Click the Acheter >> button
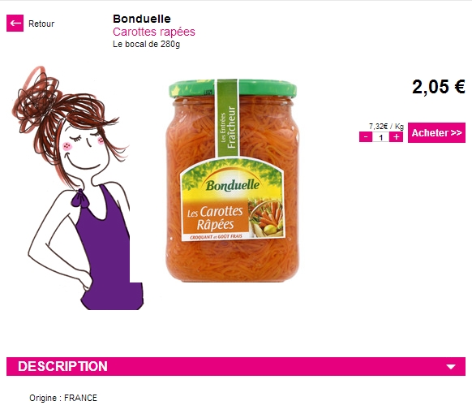 pos(436,133)
